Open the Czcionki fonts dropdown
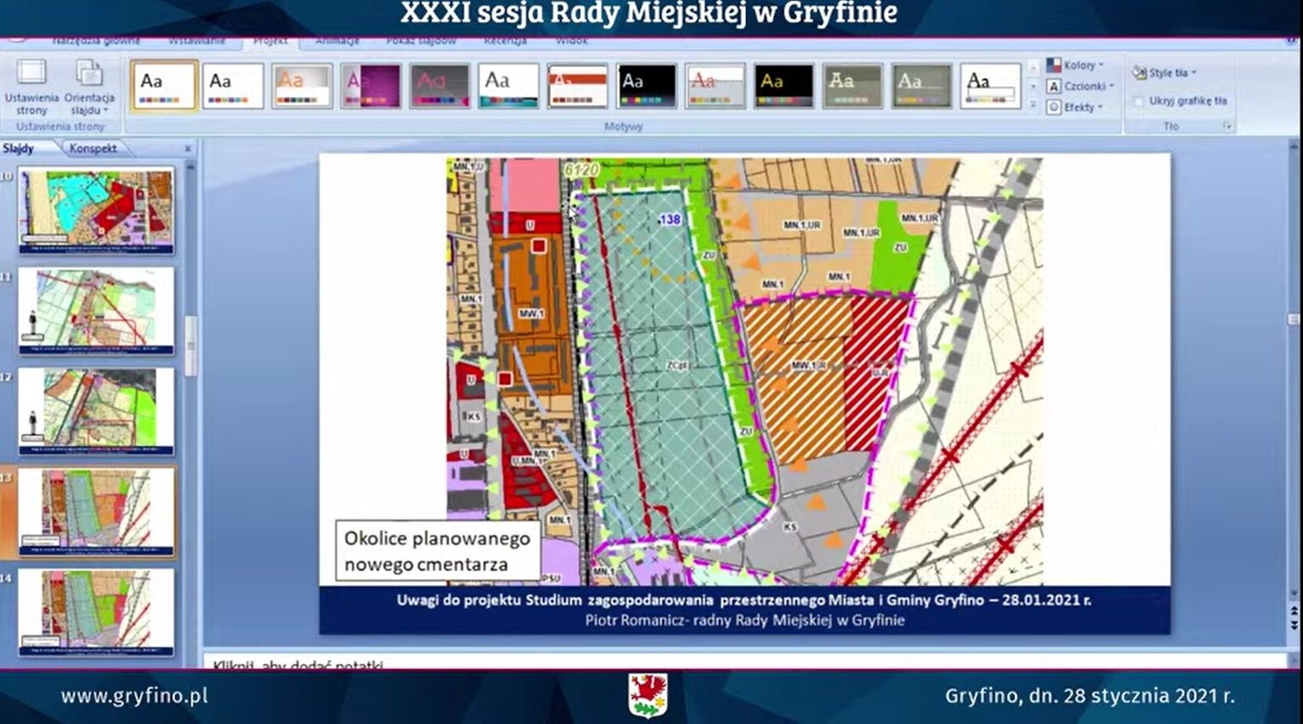This screenshot has width=1303, height=724. pyautogui.click(x=1080, y=86)
